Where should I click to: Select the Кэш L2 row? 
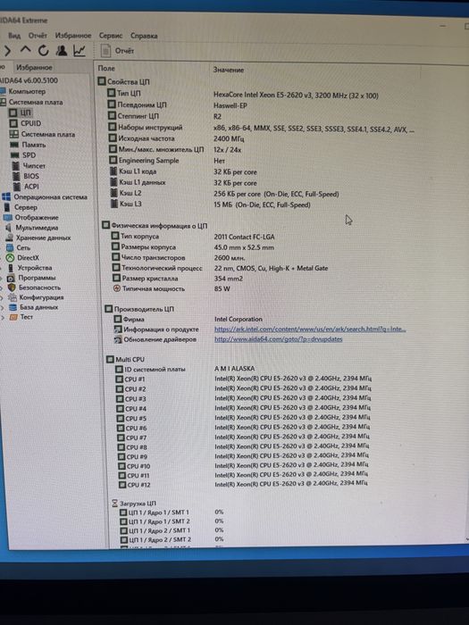coord(224,194)
